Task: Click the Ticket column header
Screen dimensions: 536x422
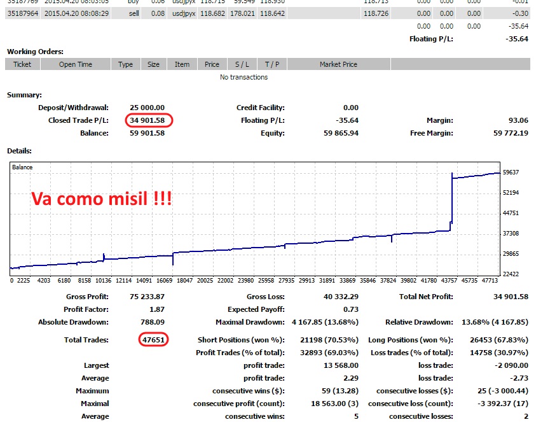Action: pos(22,64)
